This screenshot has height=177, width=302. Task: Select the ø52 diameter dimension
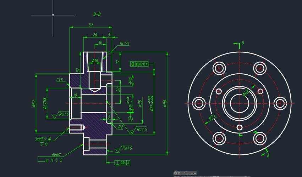(x=33, y=103)
